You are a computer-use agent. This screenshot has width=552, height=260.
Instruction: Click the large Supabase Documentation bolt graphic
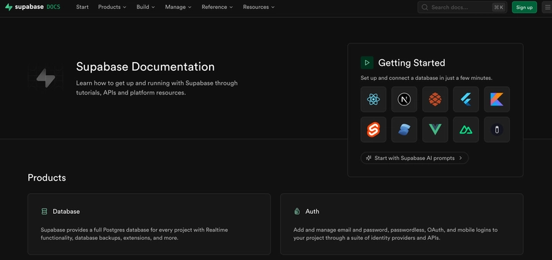[x=46, y=78]
